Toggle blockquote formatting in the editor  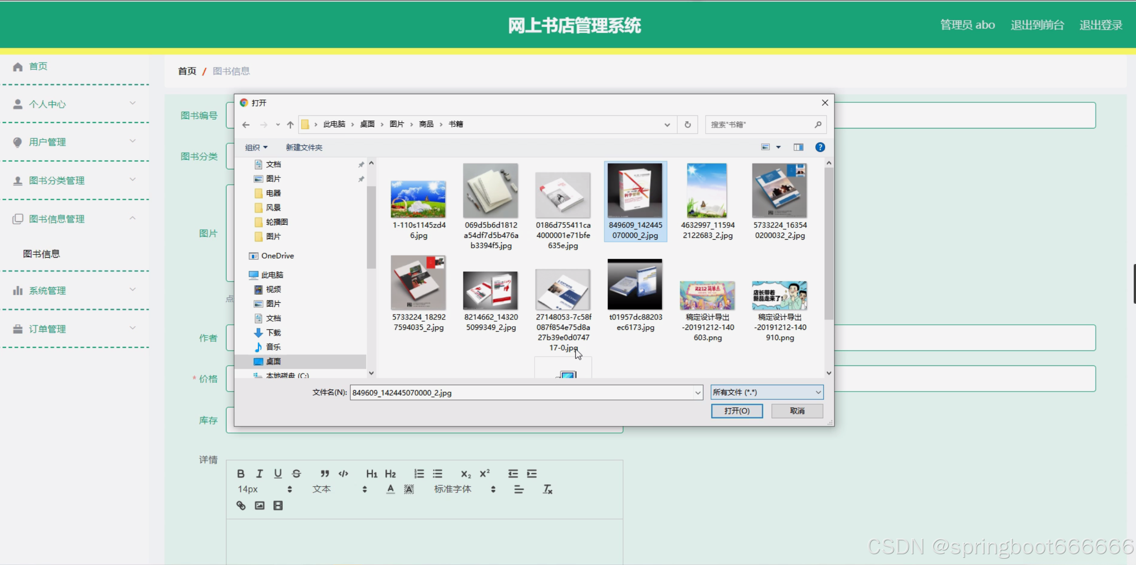point(324,474)
